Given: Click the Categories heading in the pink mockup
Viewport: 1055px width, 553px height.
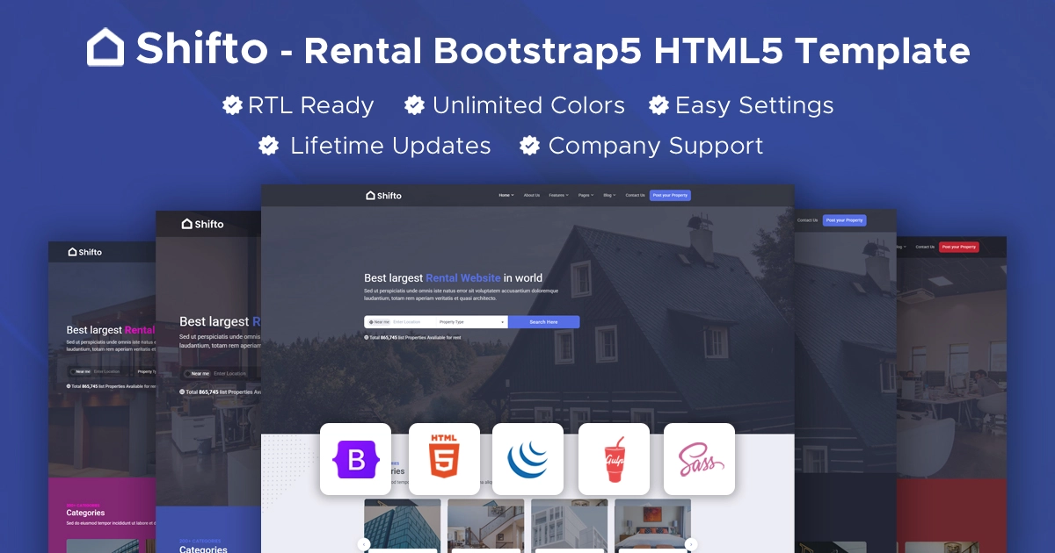Looking at the screenshot, I should tap(85, 513).
